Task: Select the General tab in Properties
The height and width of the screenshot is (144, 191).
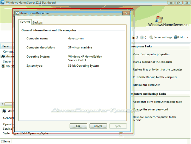Action: pyautogui.click(x=25, y=22)
